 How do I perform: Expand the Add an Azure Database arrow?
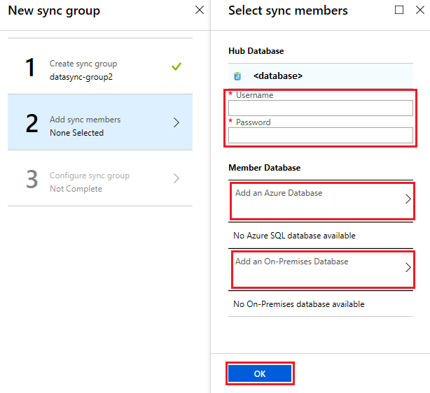tap(408, 199)
